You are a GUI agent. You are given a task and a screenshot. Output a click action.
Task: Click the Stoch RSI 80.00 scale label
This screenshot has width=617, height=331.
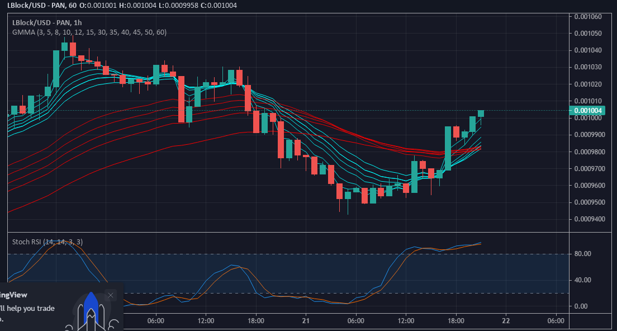pyautogui.click(x=582, y=254)
